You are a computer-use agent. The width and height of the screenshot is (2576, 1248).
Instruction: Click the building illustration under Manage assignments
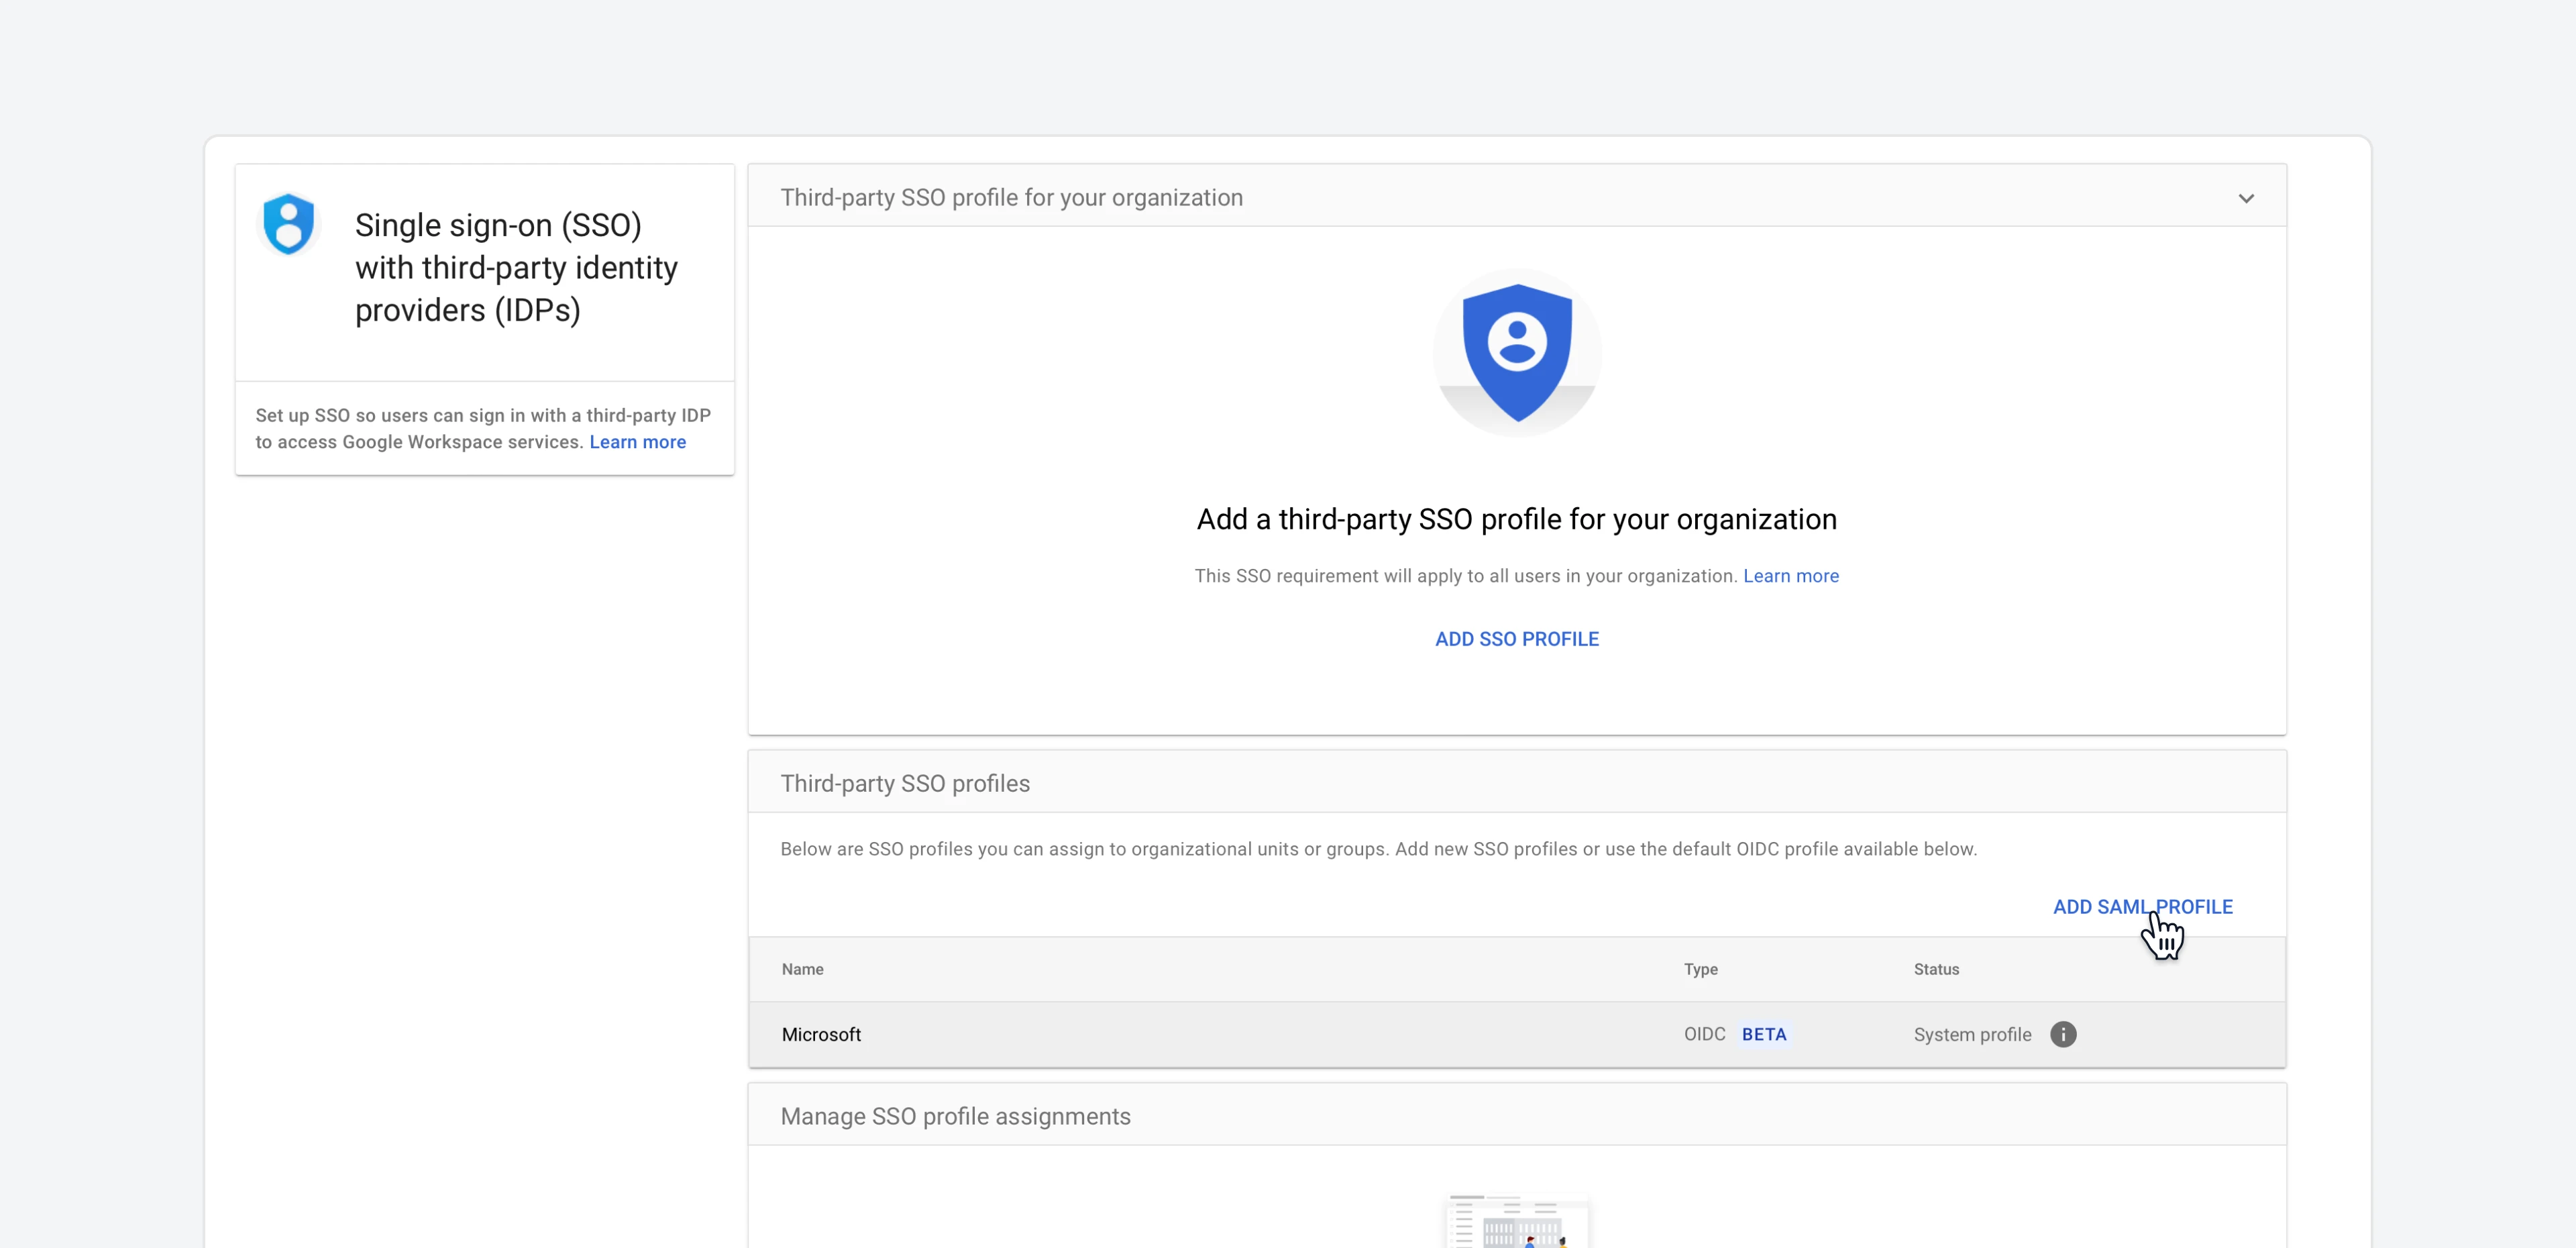[x=1517, y=1221]
